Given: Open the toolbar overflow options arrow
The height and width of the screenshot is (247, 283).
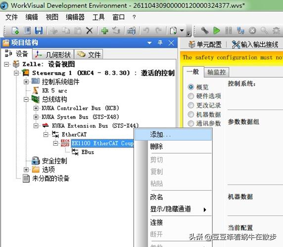Looking at the screenshot, I should tap(189, 34).
